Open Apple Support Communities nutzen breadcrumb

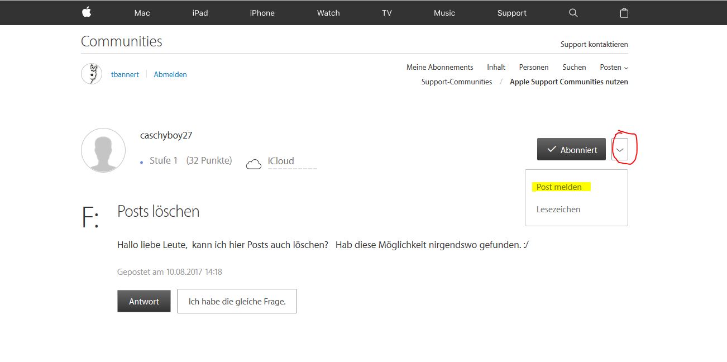click(569, 82)
